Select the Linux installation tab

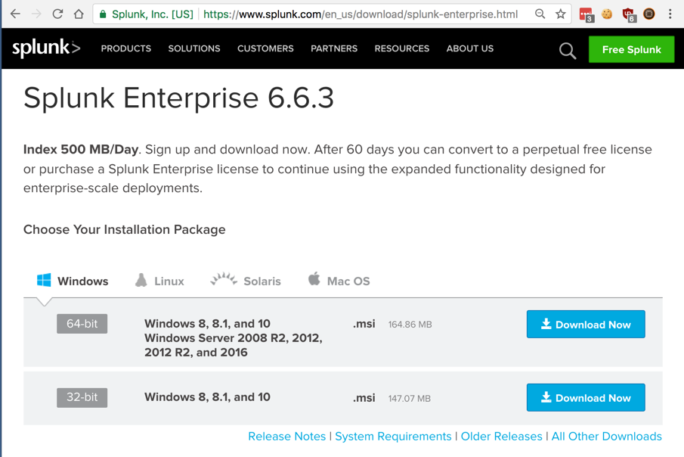click(x=159, y=281)
